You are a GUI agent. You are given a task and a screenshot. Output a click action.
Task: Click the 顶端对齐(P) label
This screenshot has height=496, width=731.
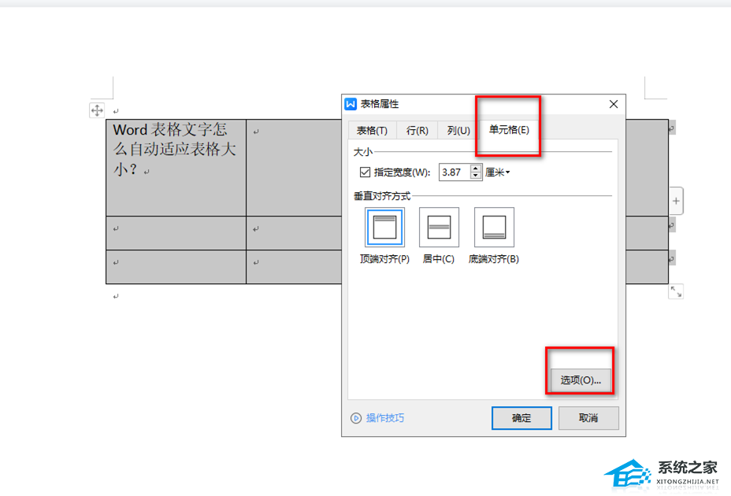point(384,259)
